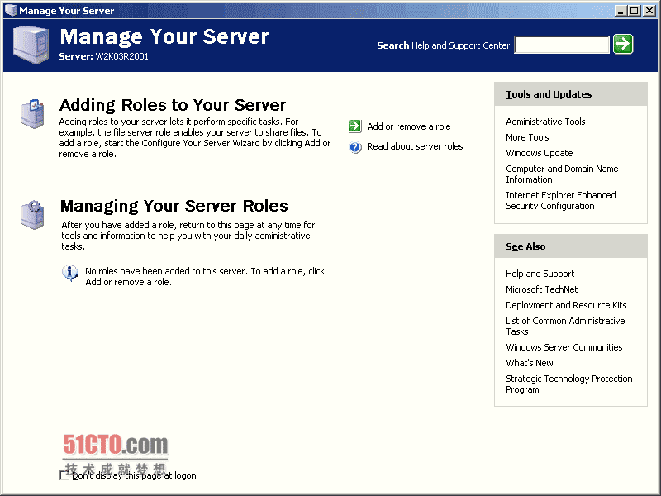Click the green Search go arrow button

coord(624,45)
